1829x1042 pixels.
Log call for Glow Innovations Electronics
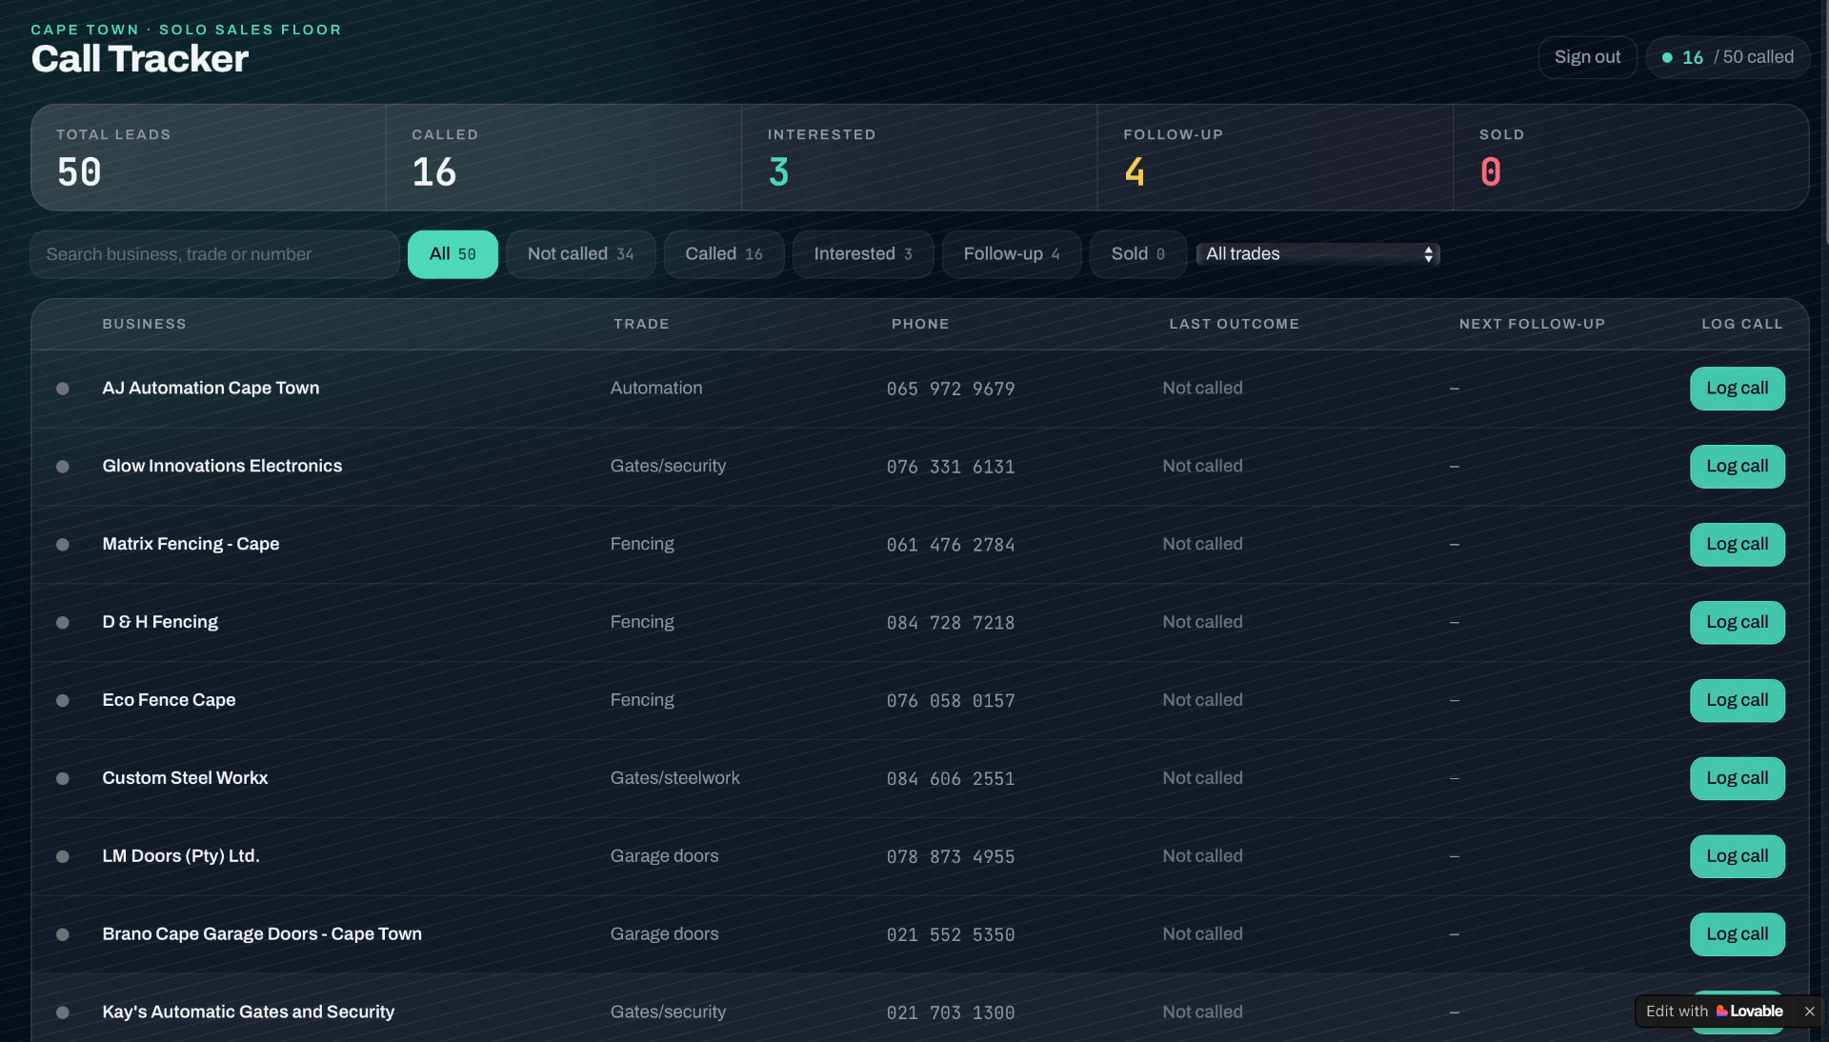point(1738,467)
